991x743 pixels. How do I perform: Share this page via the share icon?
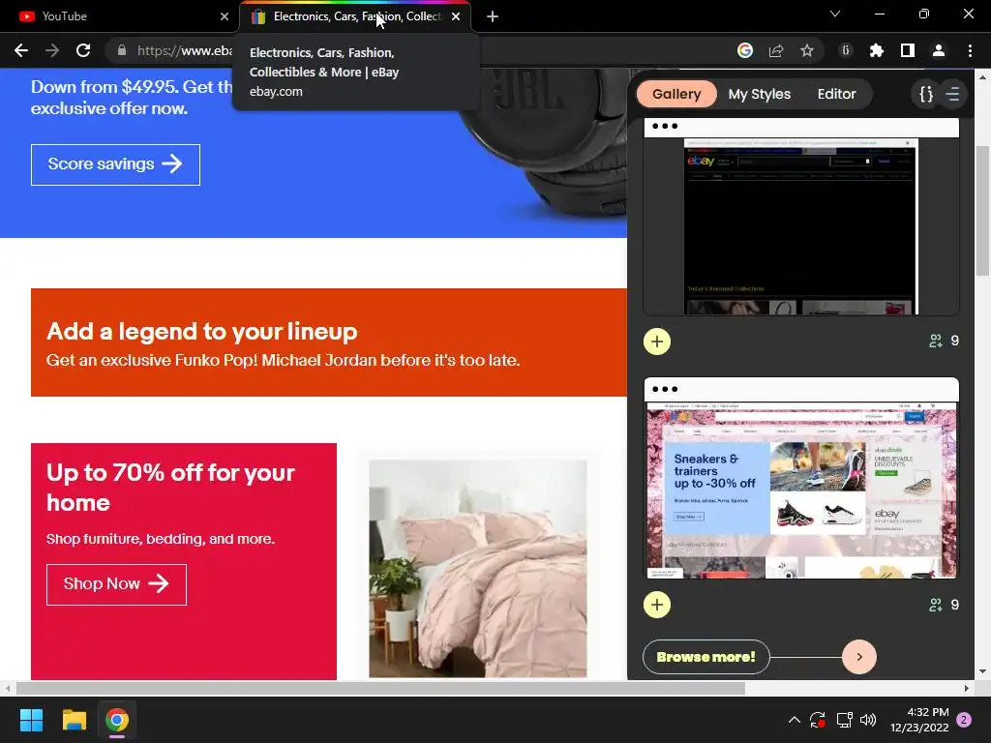point(776,50)
